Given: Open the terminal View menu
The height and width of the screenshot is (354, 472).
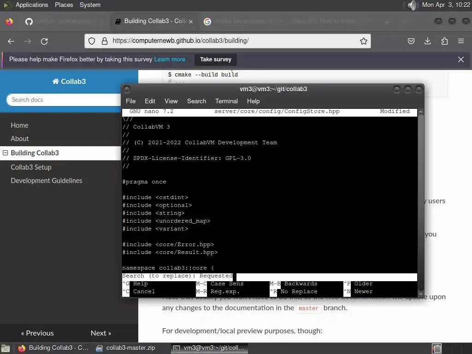Looking at the screenshot, I should tap(171, 101).
